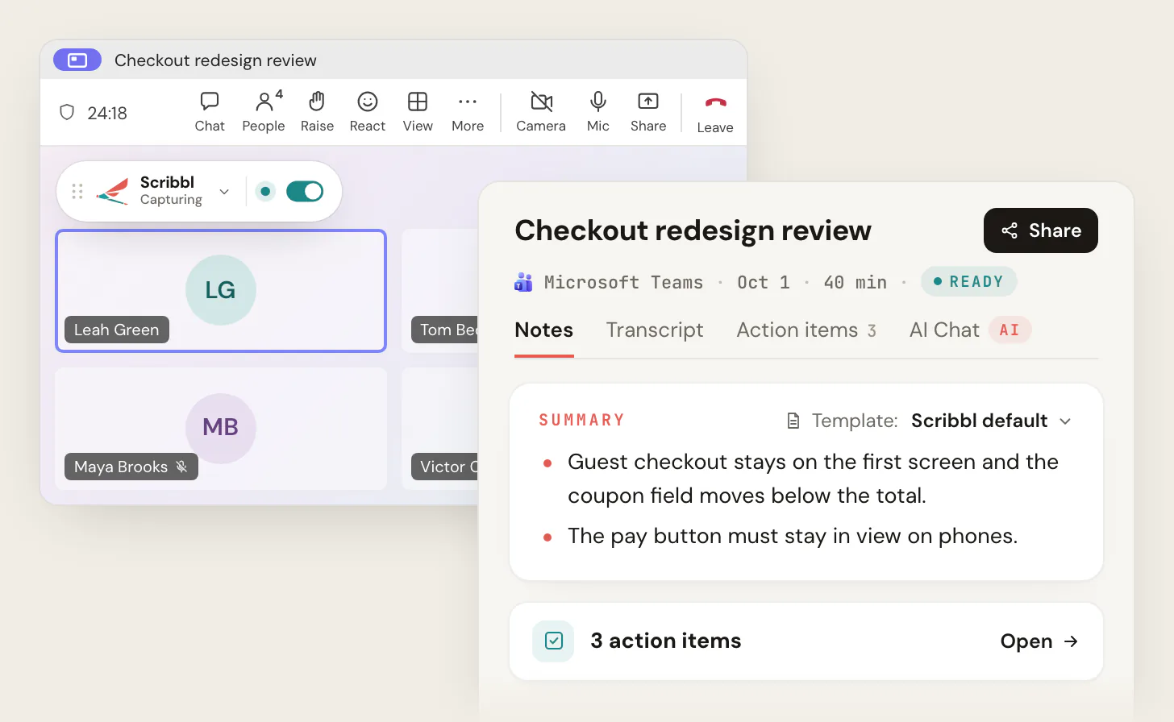Select Tom's video tile
The height and width of the screenshot is (722, 1174).
pos(440,291)
